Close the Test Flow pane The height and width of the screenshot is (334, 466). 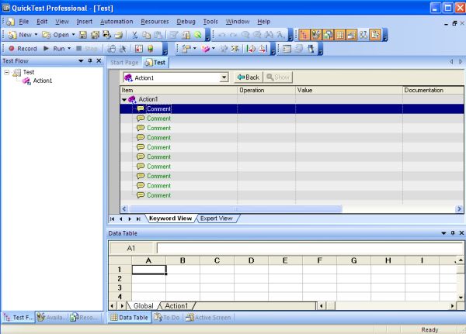[x=99, y=60]
